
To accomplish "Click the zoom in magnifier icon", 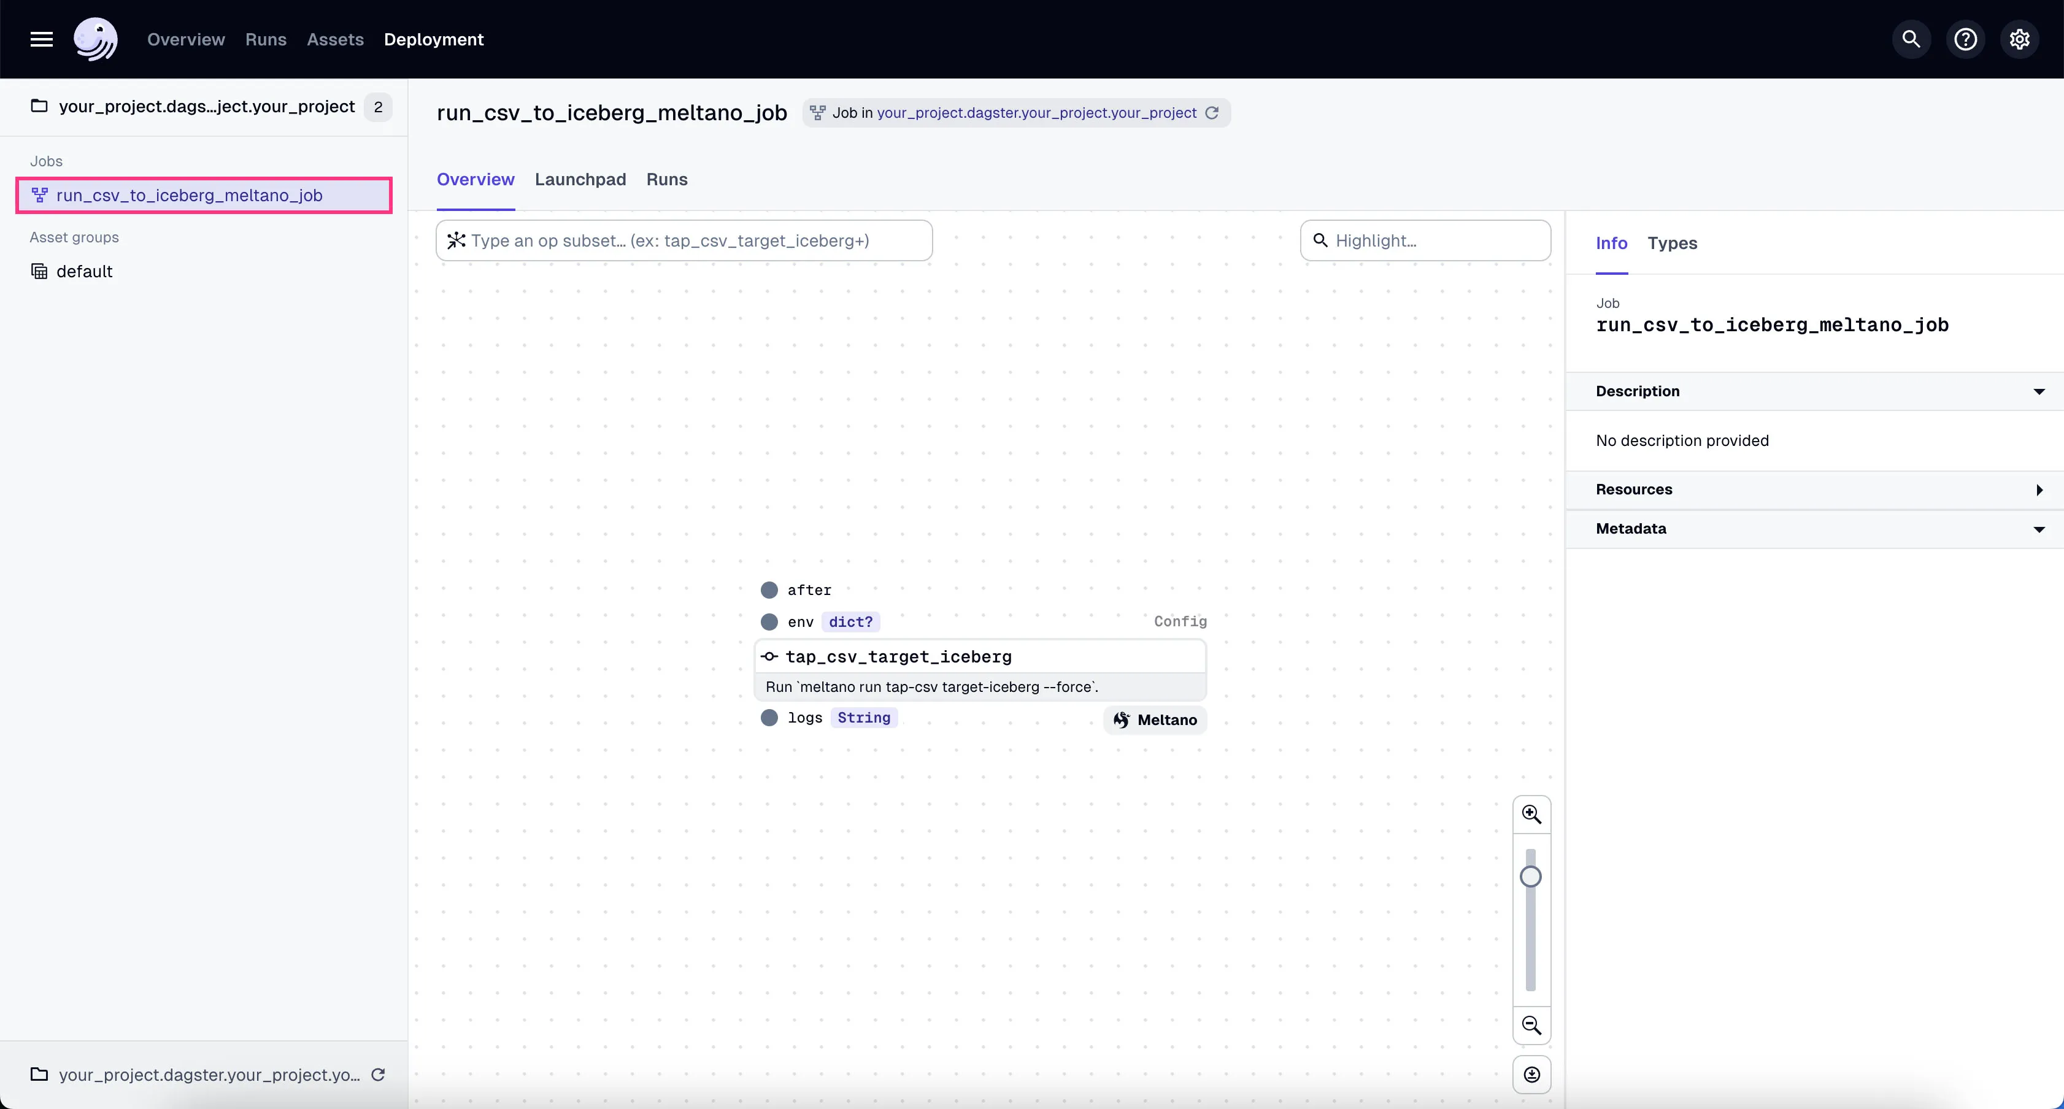I will [x=1532, y=814].
